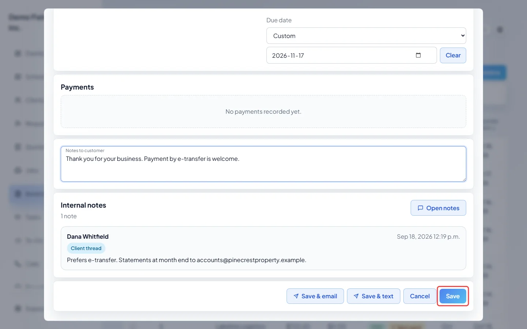Open the calendar picker icon in date field

(418, 55)
